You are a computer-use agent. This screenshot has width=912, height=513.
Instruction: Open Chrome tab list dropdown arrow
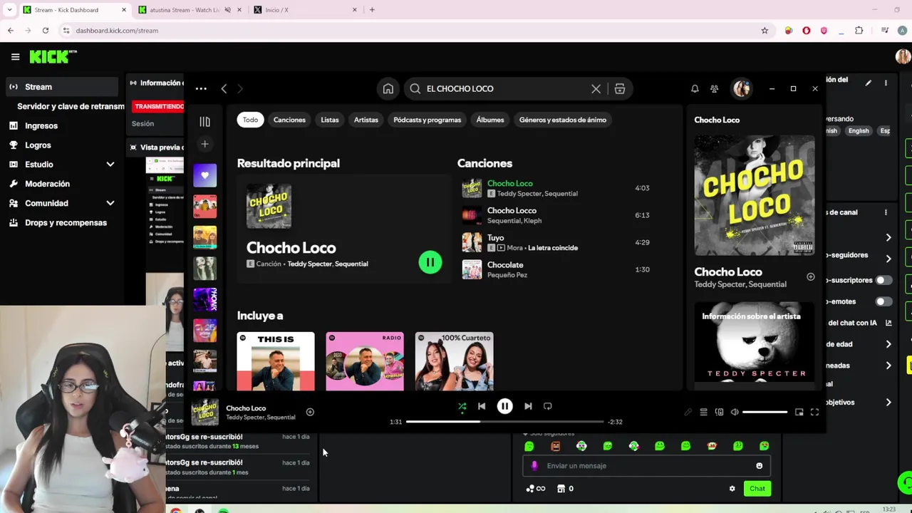(9, 10)
